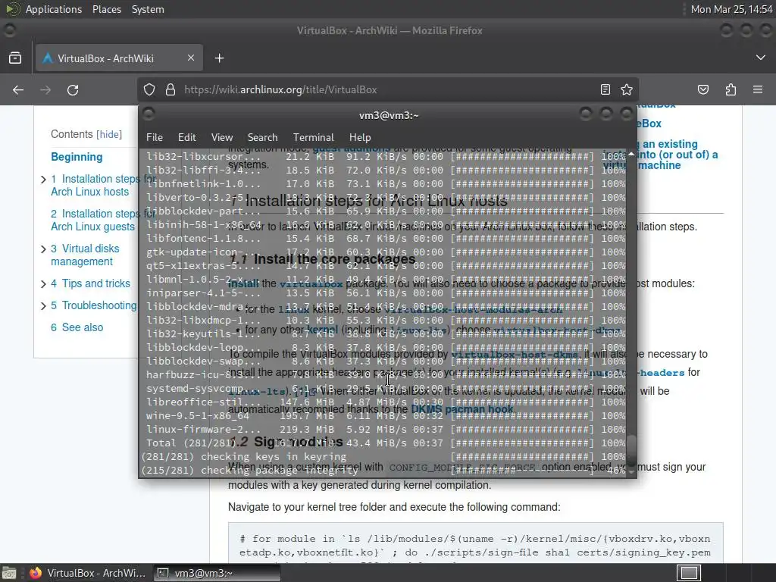This screenshot has width=776, height=582.
Task: Select the VirtualBox - ArchWiki browser tab
Action: pos(119,58)
